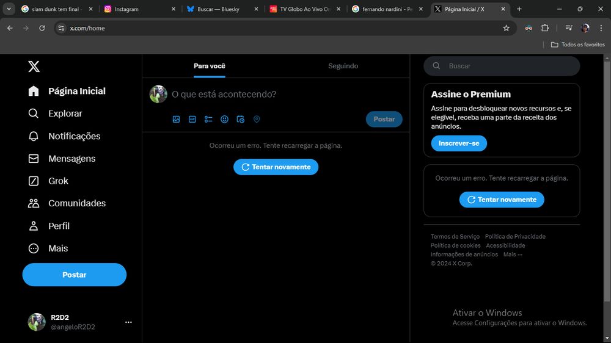Open the Acessibilidade link
The width and height of the screenshot is (611, 343).
[x=505, y=245]
